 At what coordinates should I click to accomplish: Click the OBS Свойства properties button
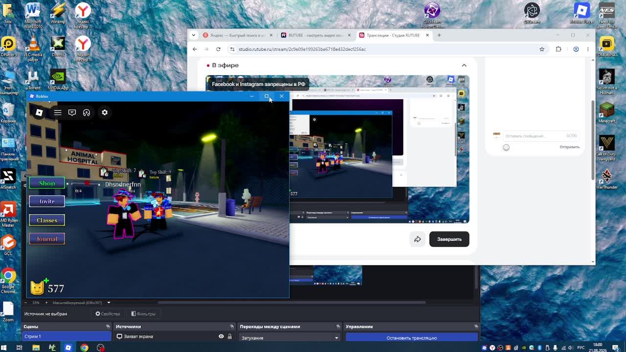pos(108,314)
